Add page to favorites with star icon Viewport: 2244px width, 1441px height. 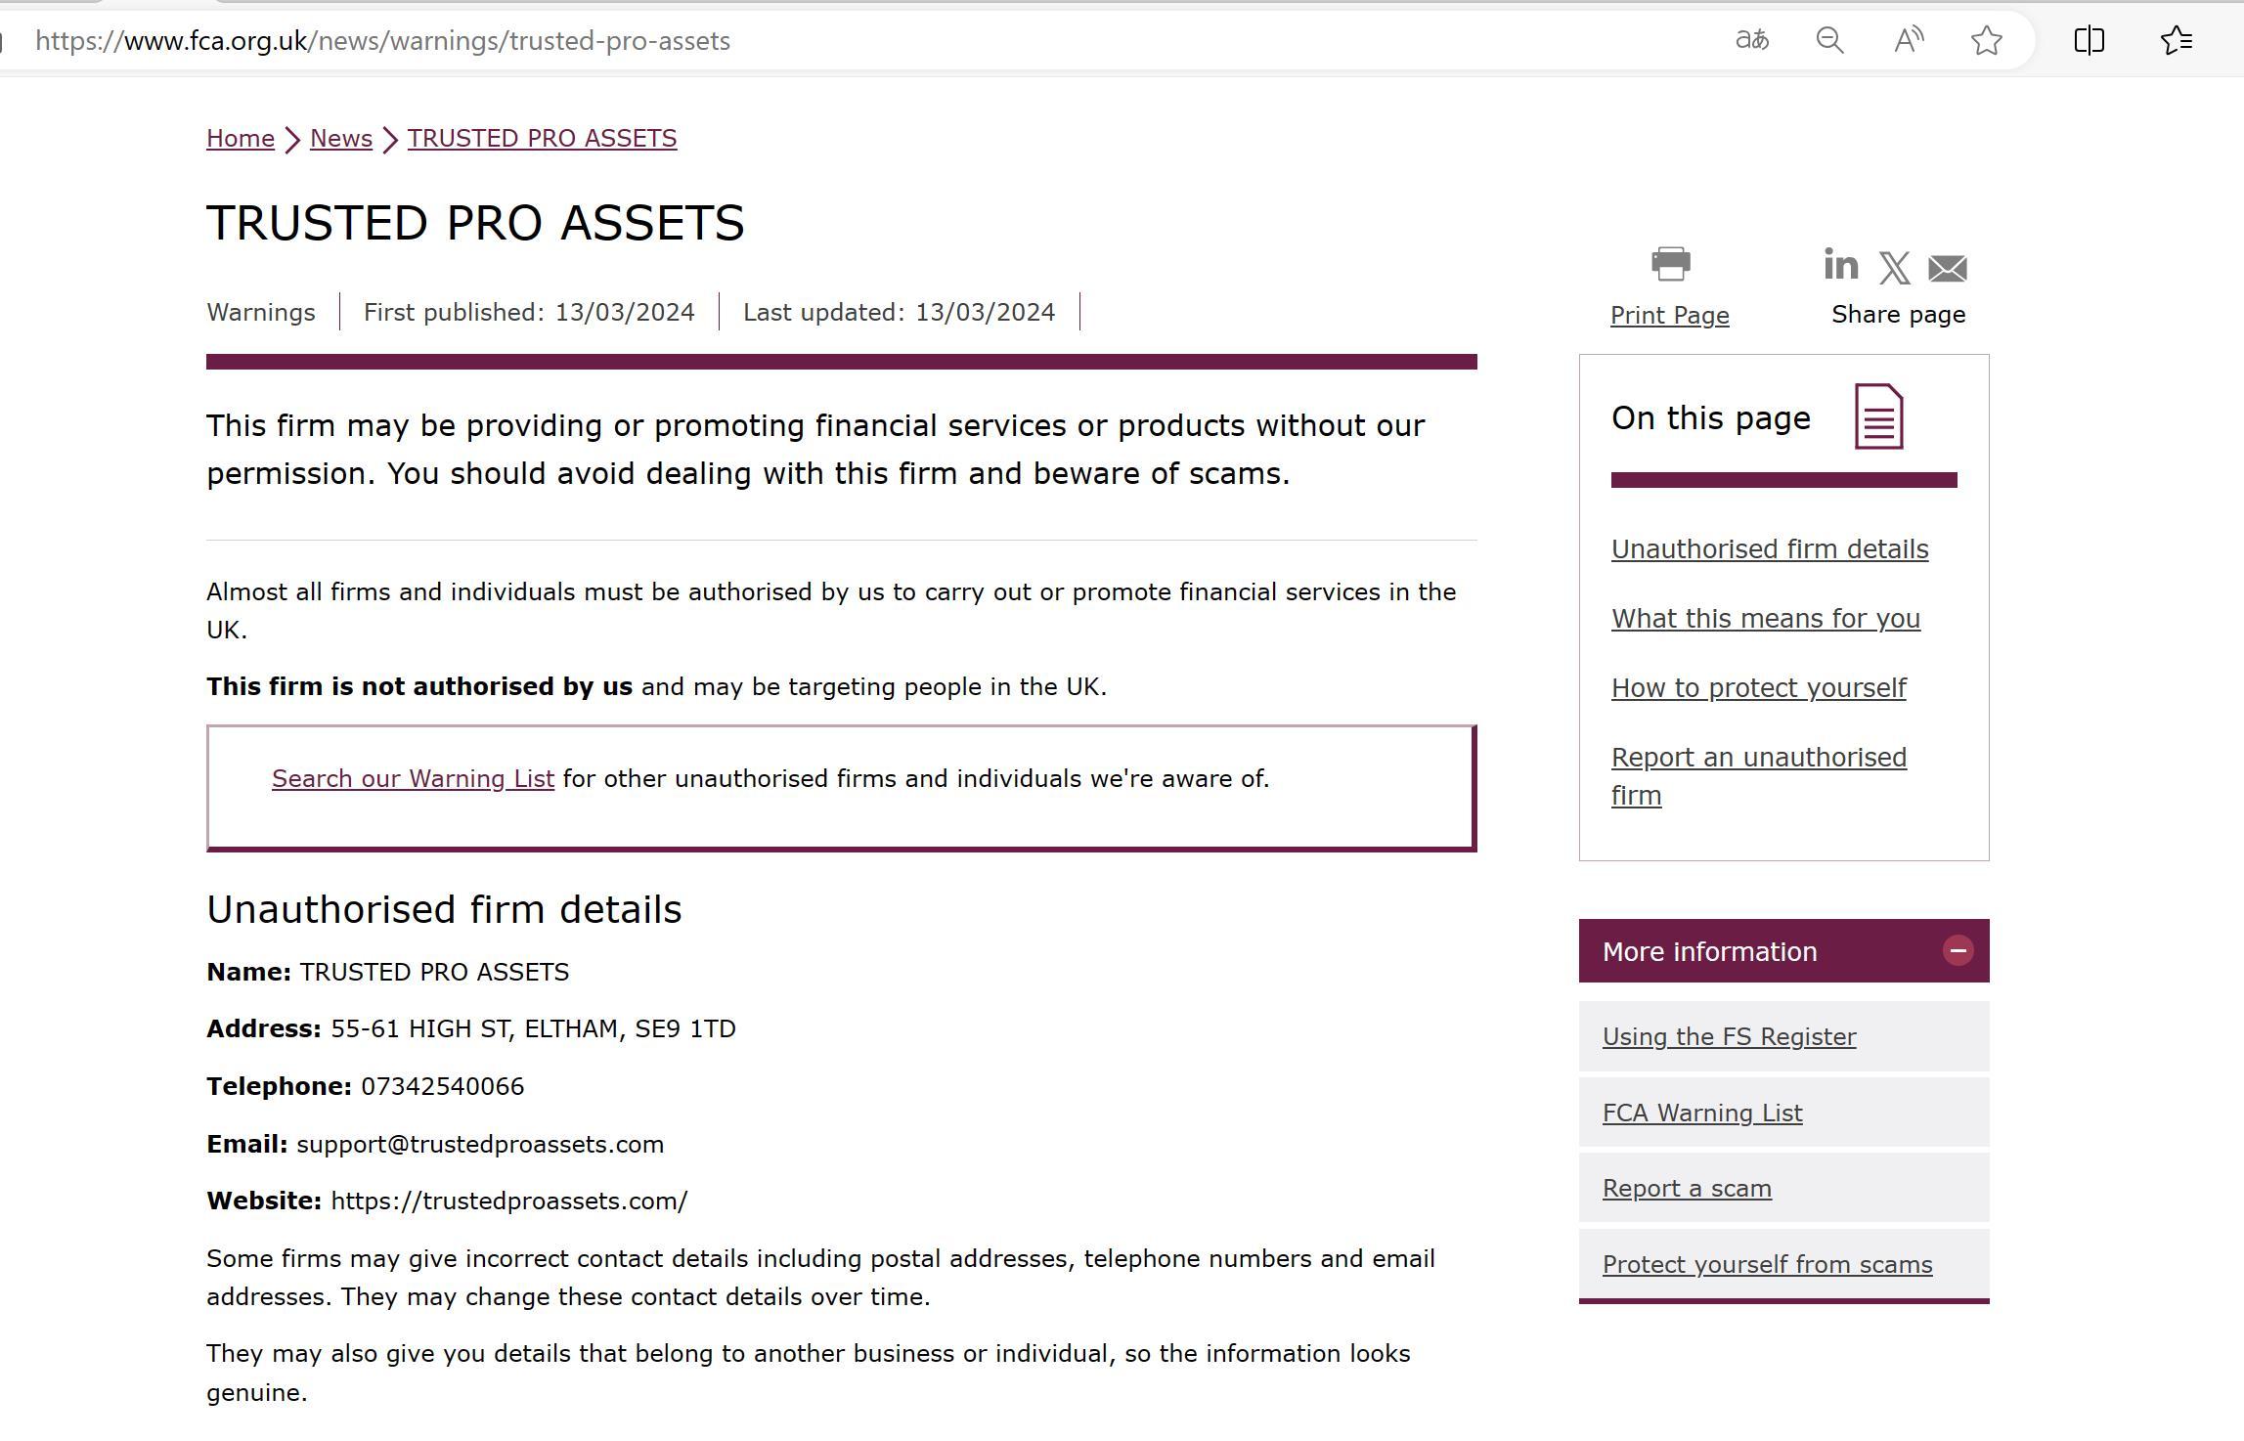1986,40
